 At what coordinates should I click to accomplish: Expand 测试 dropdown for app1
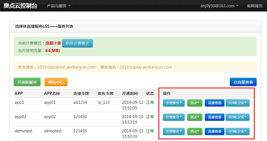(195, 103)
